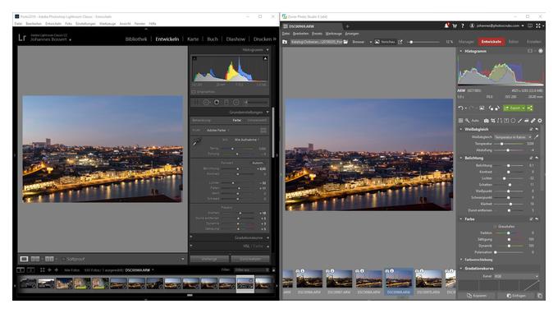Image resolution: width=558 pixels, height=313 pixels.
Task: Click Zoner Kopieren button
Action: click(x=477, y=296)
